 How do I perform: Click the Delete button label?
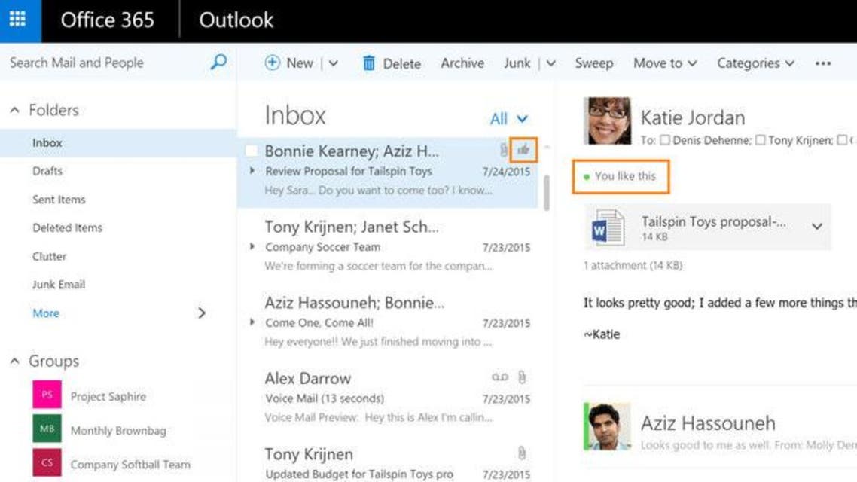pos(401,64)
